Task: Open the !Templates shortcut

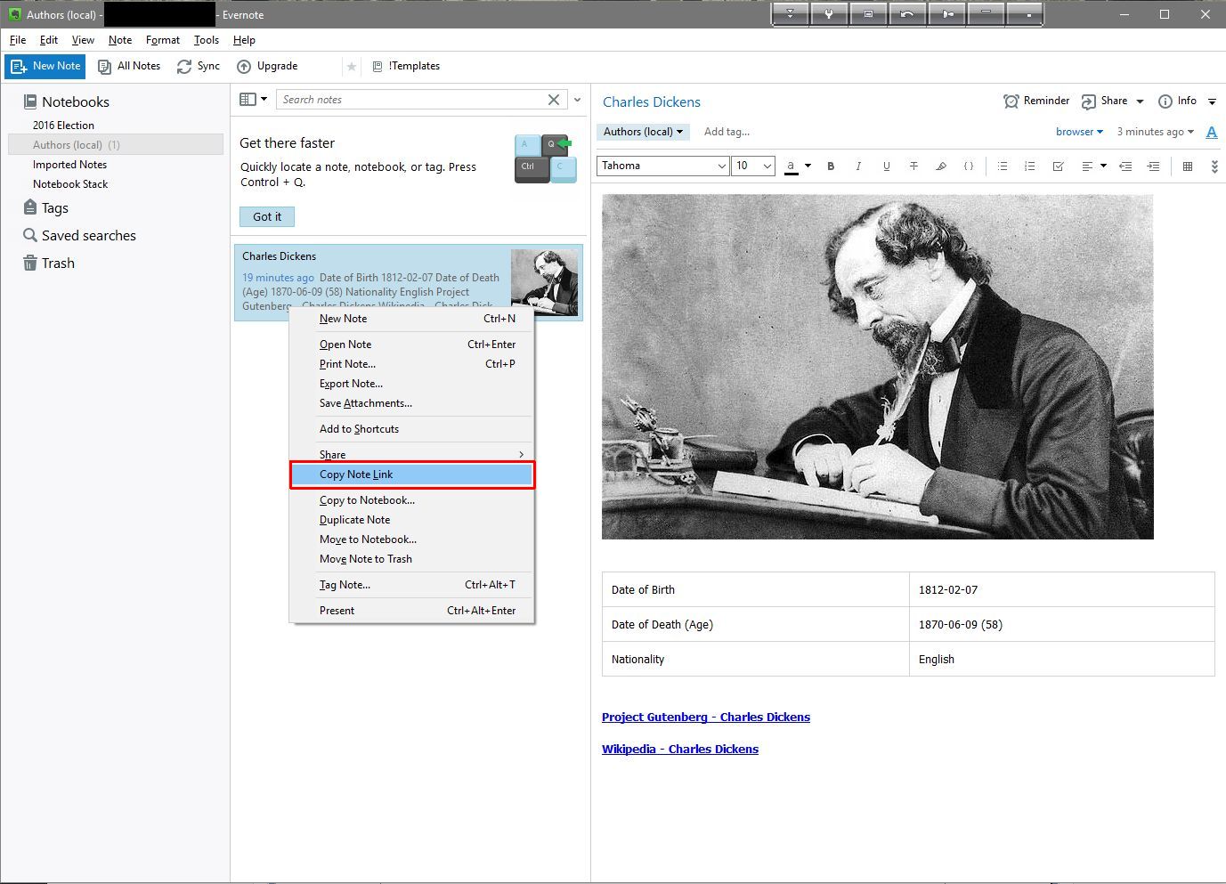Action: point(406,66)
